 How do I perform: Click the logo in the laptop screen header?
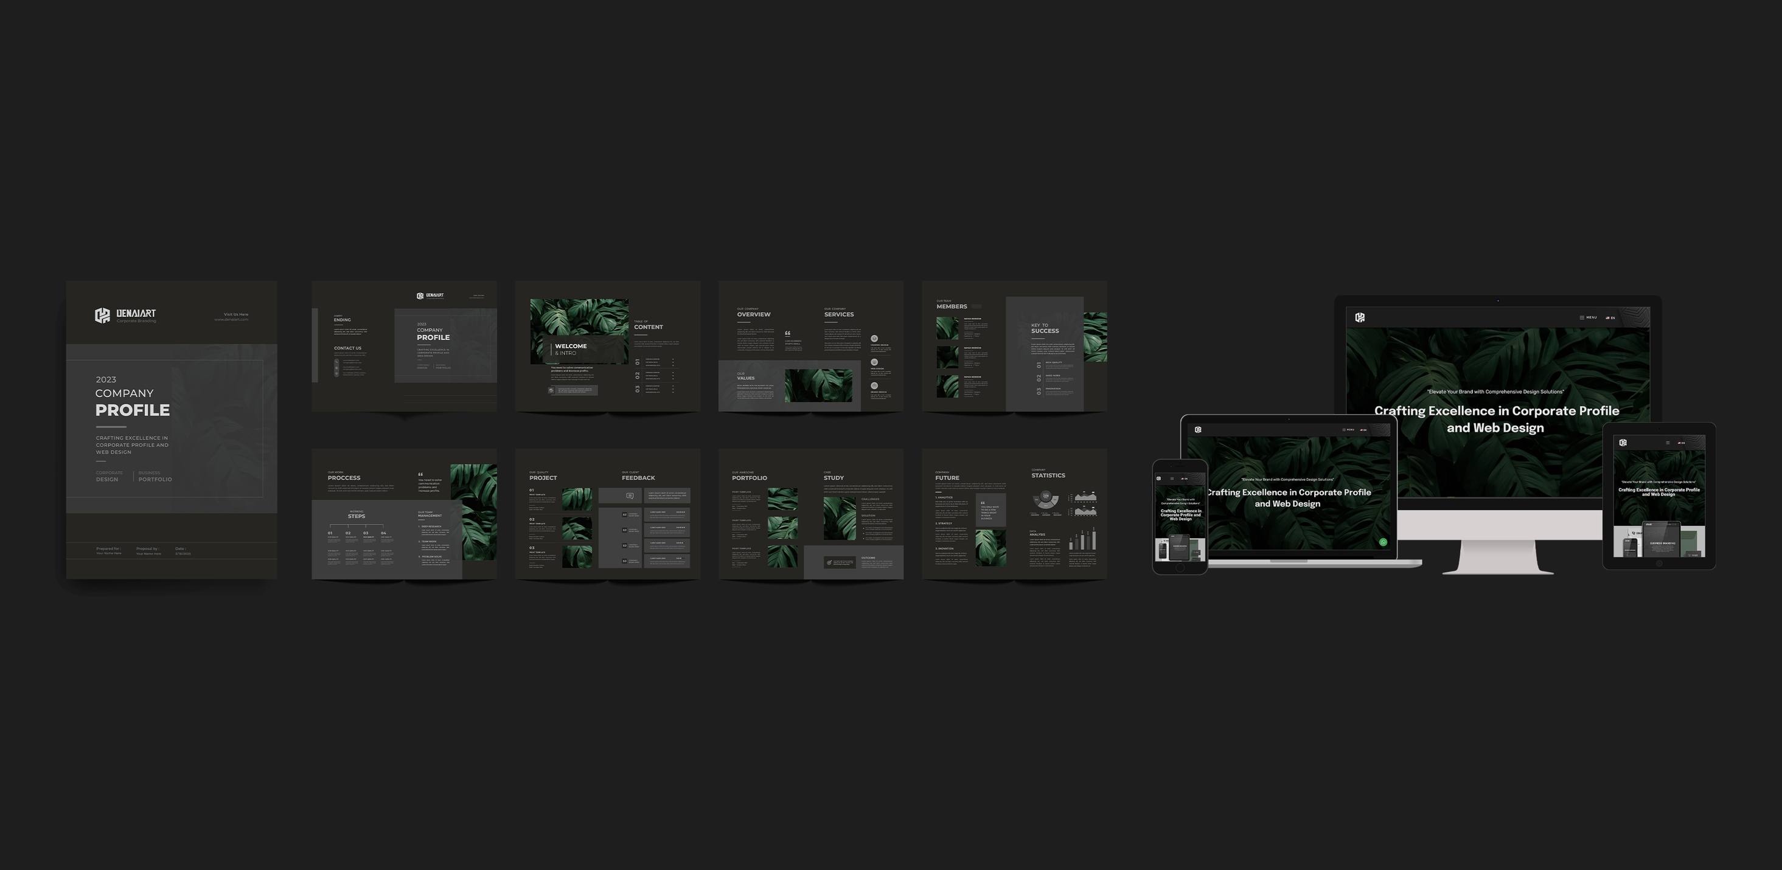point(1197,430)
